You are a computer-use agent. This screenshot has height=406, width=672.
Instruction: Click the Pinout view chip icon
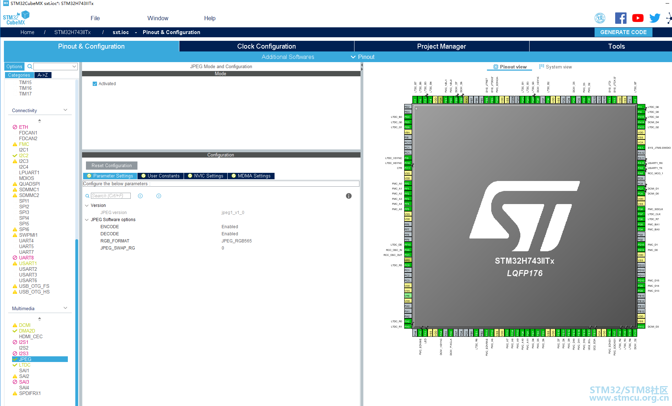496,67
